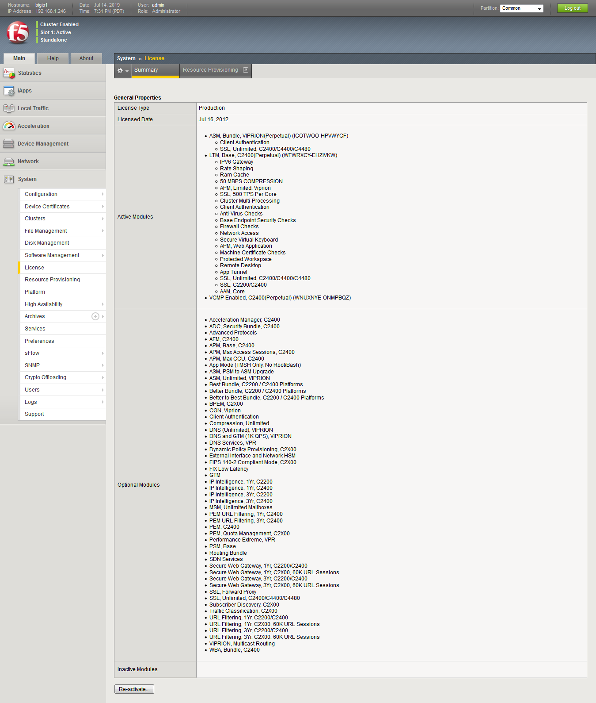Screen dimensions: 596x703
Task: Open the Partition dropdown showing Common
Action: 522,8
